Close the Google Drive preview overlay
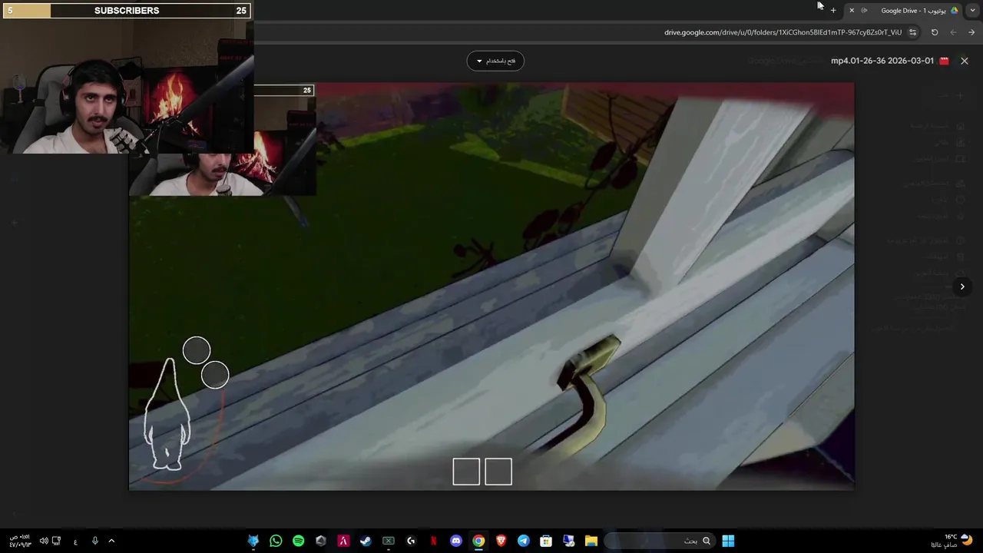The width and height of the screenshot is (983, 553). coord(965,61)
